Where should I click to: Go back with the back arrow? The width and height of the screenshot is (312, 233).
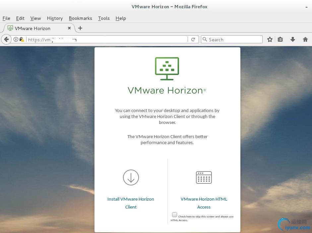(x=6, y=39)
